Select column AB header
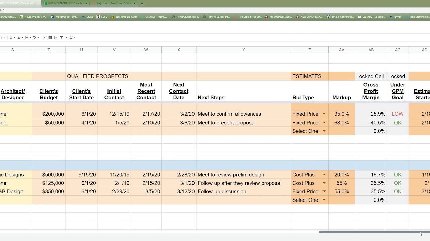This screenshot has width=430, height=241. [x=371, y=50]
